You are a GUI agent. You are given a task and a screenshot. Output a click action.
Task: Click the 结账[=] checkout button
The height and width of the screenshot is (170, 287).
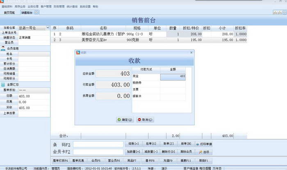tap(134, 144)
